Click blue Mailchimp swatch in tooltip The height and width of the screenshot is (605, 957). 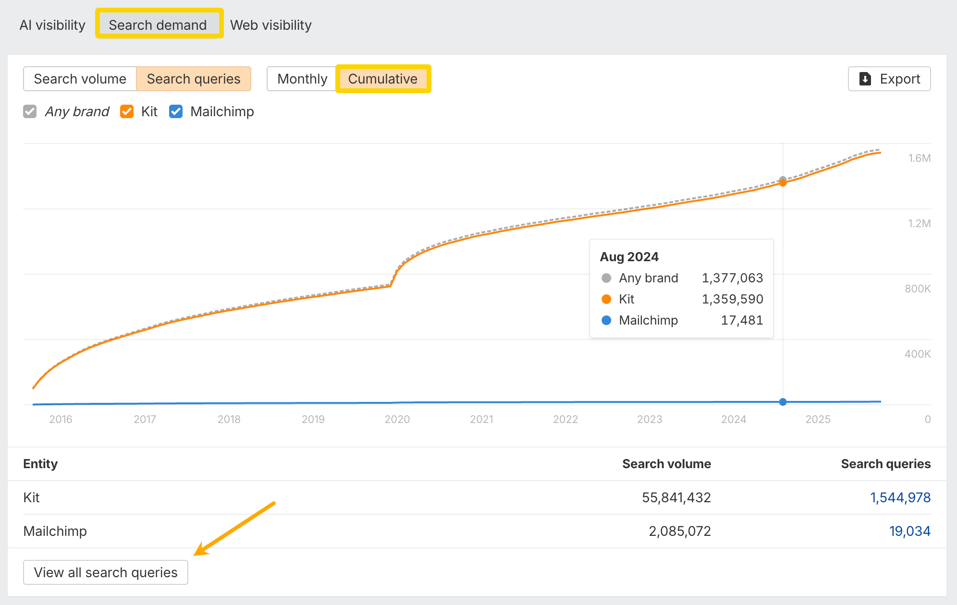[x=606, y=320]
